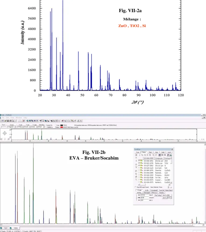Click the black Scan color swatch

(62, 125)
